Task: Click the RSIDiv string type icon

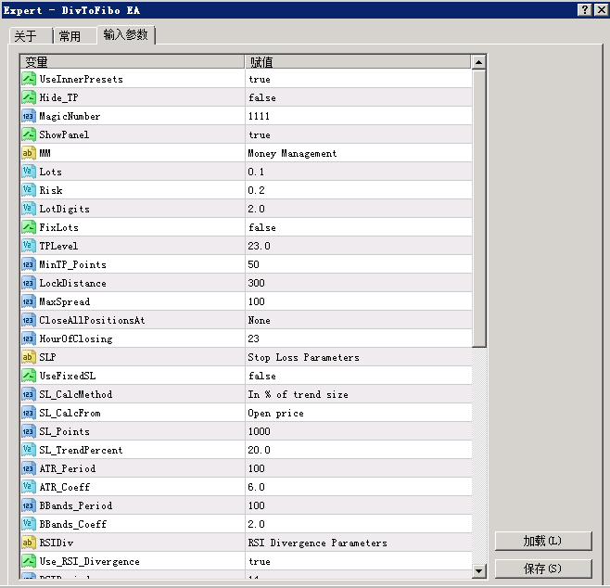Action: click(x=29, y=543)
